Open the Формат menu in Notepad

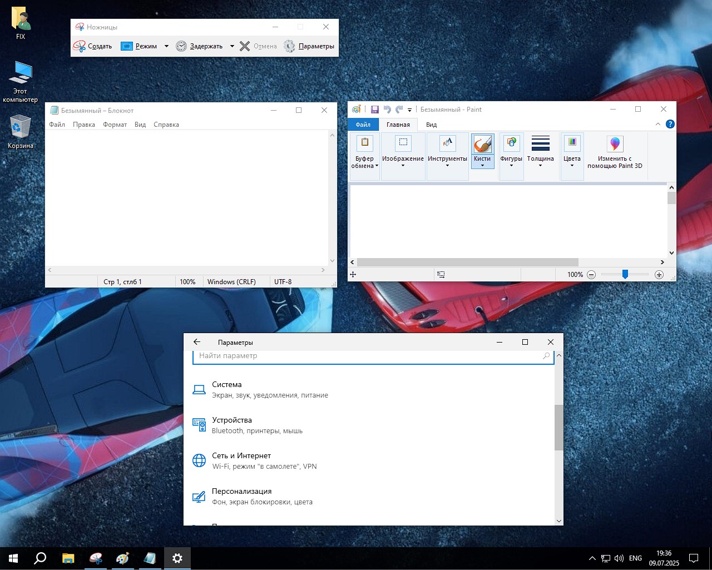115,125
